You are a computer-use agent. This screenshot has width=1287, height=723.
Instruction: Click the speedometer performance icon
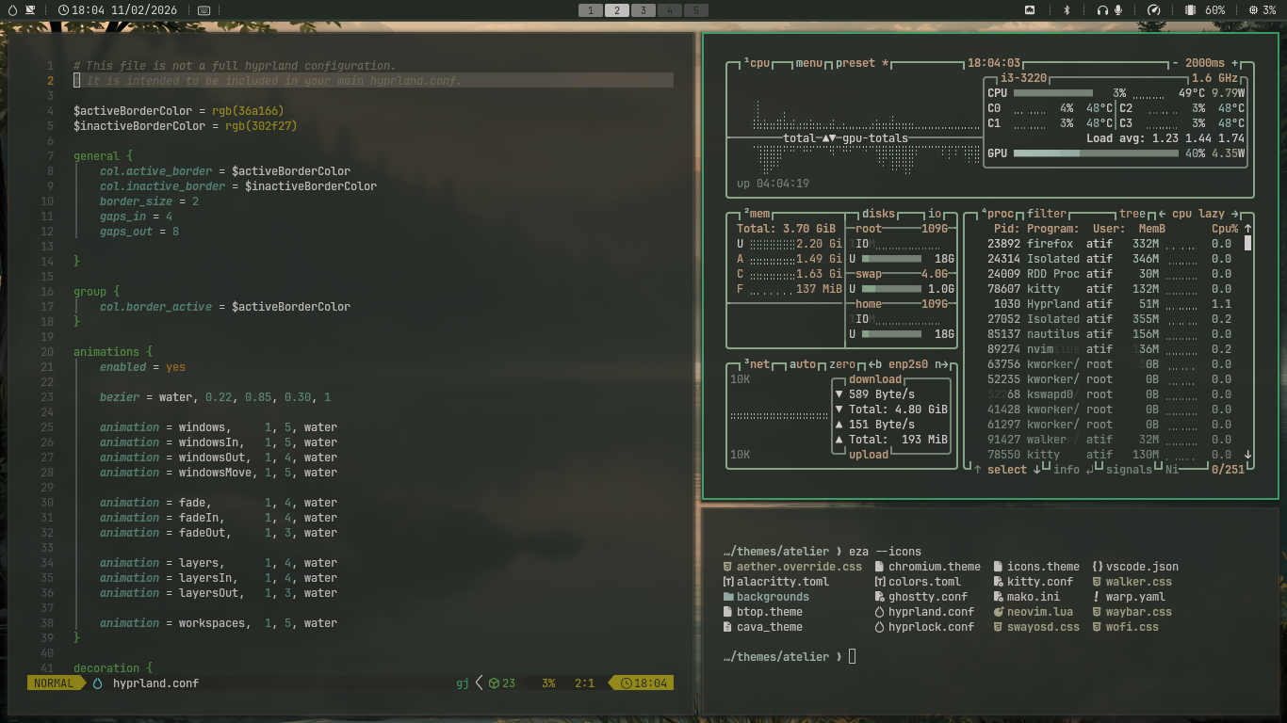(x=1153, y=9)
